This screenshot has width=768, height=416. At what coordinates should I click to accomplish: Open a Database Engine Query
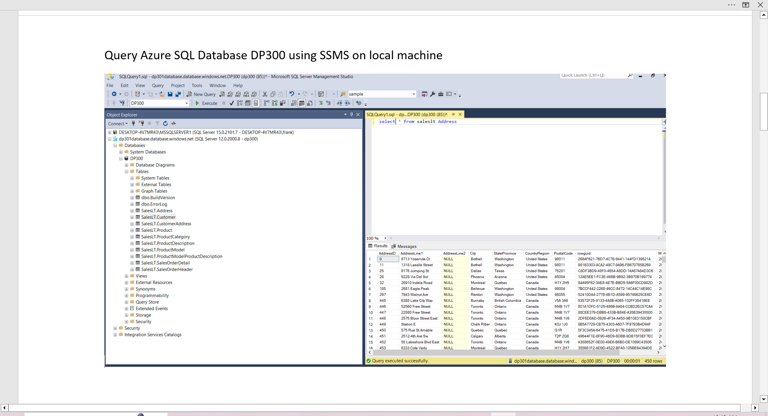pyautogui.click(x=222, y=94)
